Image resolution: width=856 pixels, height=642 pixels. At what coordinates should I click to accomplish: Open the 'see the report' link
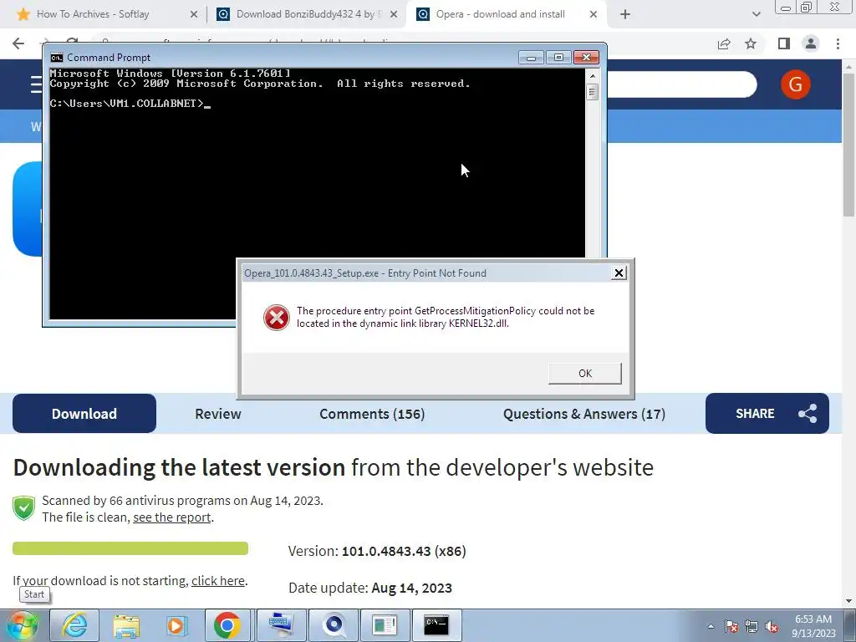point(172,517)
